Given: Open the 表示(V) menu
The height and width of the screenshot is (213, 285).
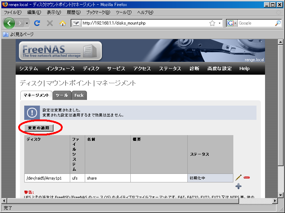Looking at the screenshot, I should (x=54, y=12).
